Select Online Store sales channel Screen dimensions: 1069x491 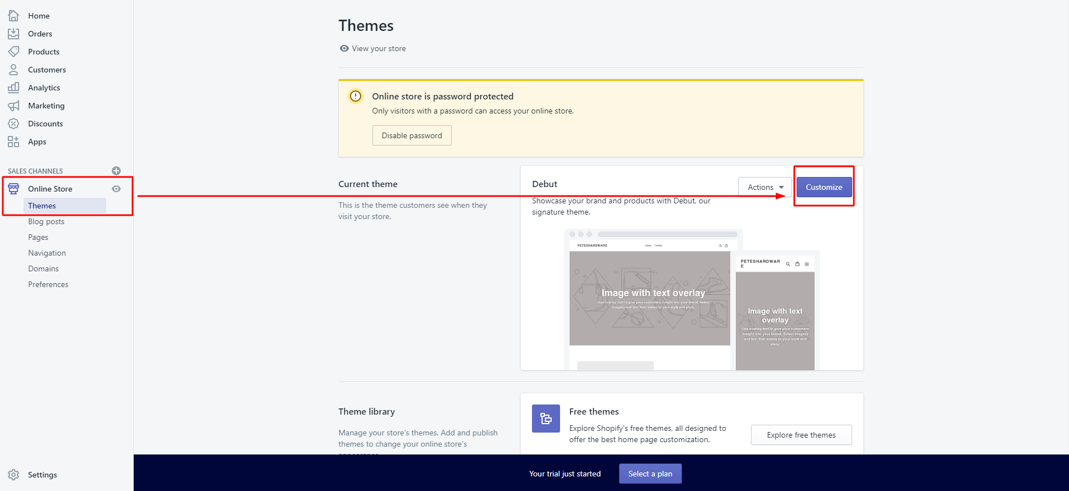click(50, 189)
